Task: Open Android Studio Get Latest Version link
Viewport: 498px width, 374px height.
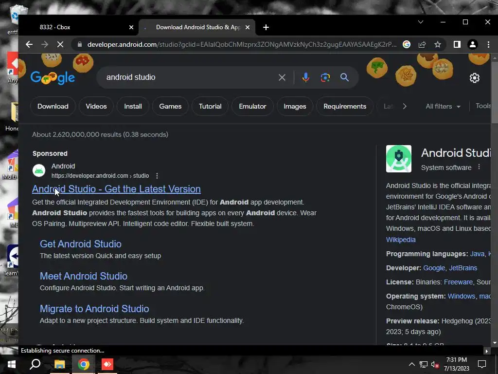Action: coord(116,189)
